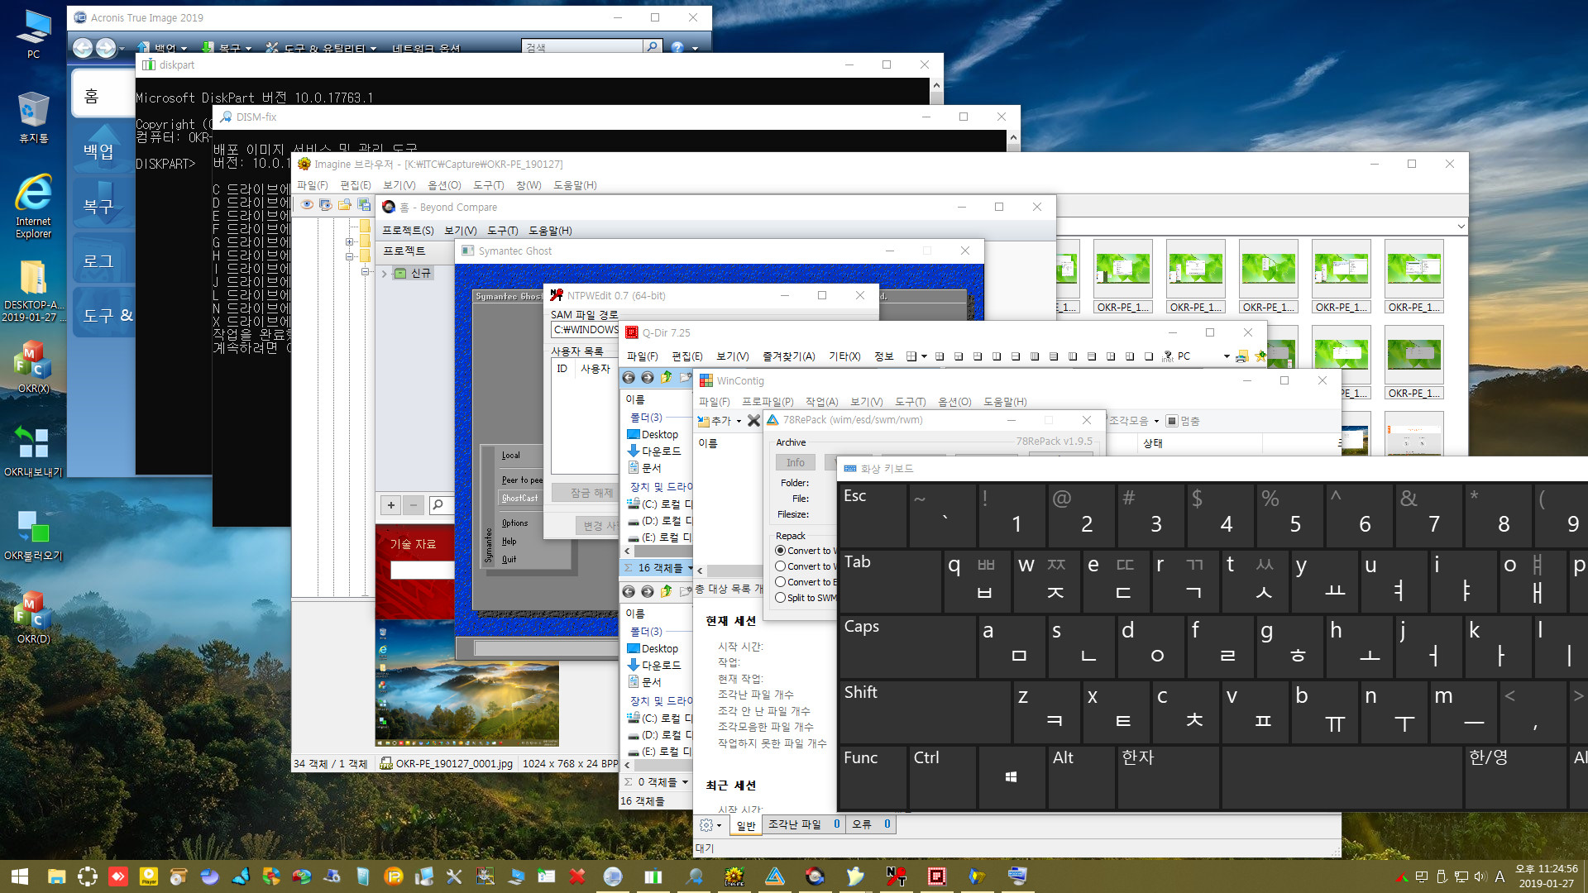
Task: Click the Q-Dir upper pane up-folder icon
Action: (x=667, y=378)
